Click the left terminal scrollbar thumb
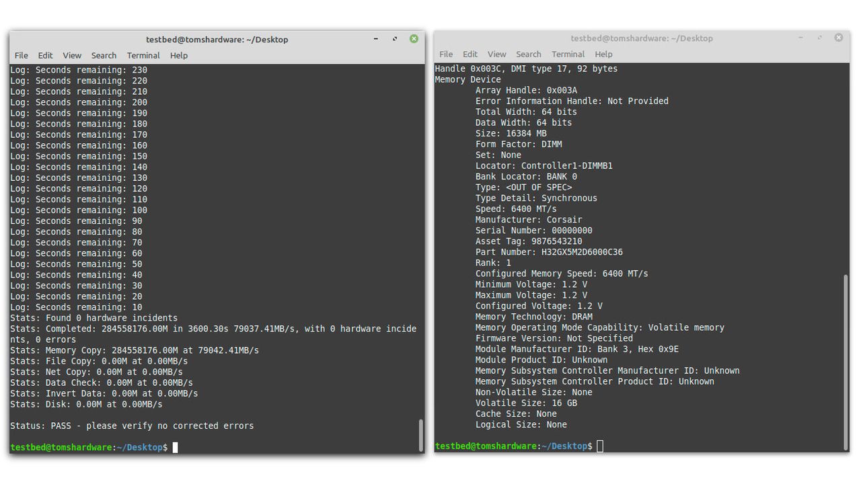This screenshot has height=484, width=861. point(421,435)
